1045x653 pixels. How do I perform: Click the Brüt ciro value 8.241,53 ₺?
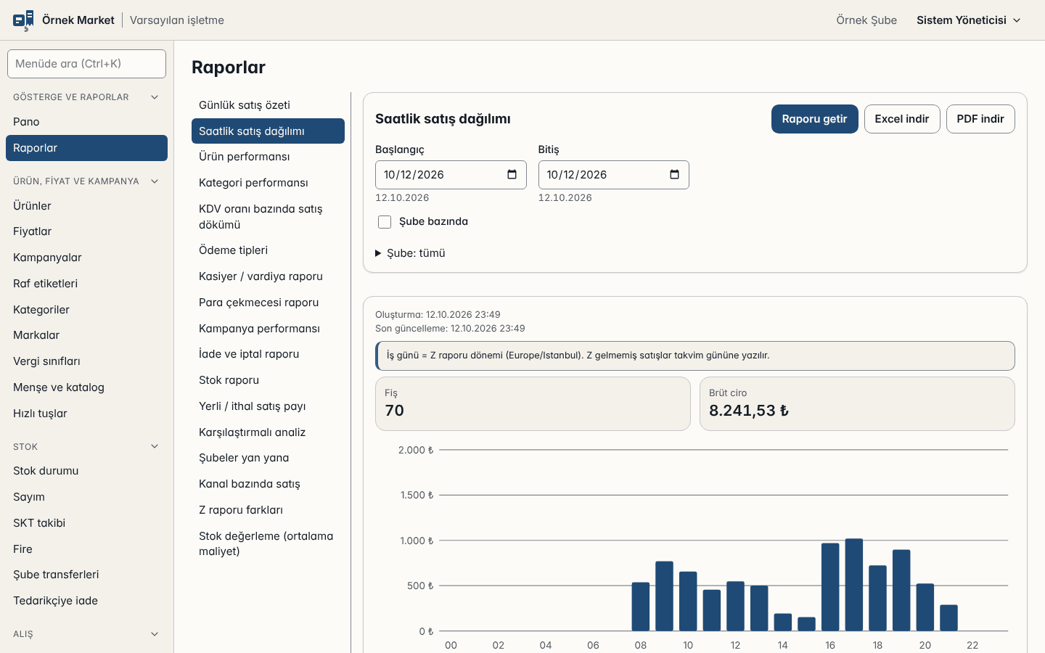point(749,411)
